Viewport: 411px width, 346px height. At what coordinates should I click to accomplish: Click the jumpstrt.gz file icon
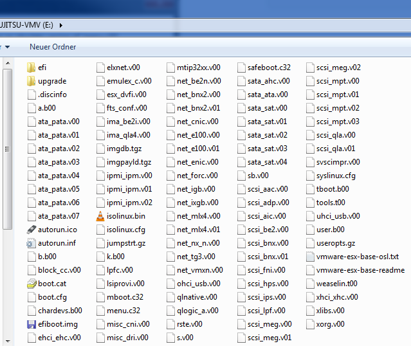(100, 243)
